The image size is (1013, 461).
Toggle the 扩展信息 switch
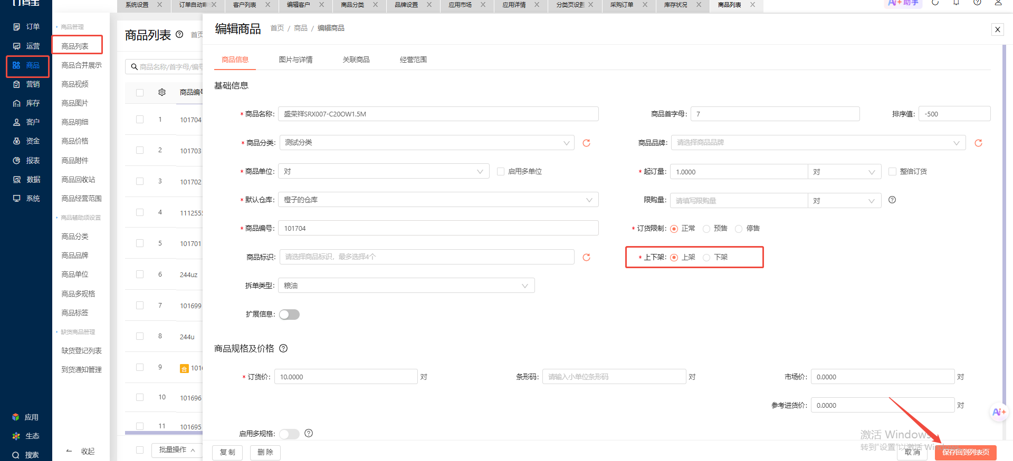[289, 315]
